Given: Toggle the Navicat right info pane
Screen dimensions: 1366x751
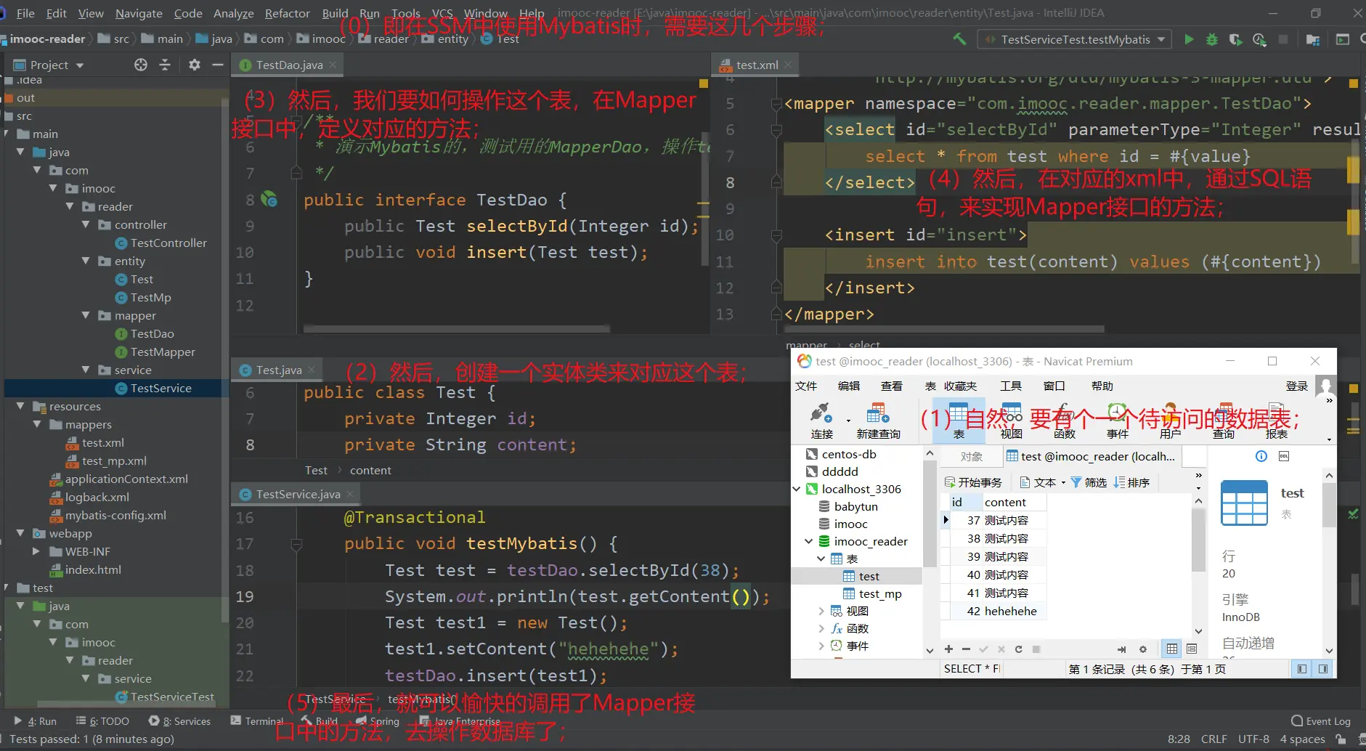Looking at the screenshot, I should (x=1323, y=668).
